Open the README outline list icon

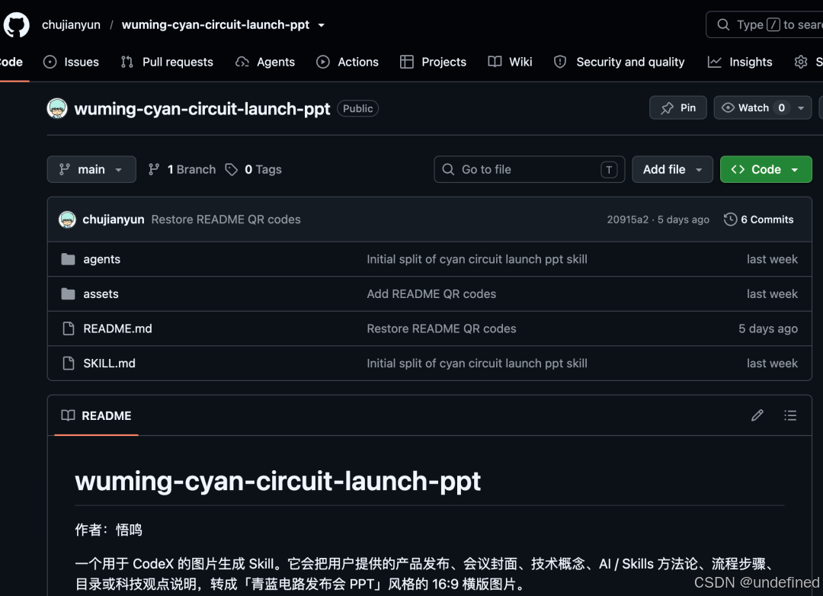[790, 415]
